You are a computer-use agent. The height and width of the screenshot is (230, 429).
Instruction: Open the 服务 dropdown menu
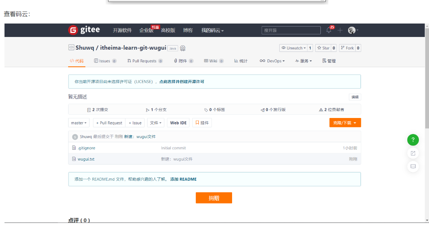coord(304,61)
